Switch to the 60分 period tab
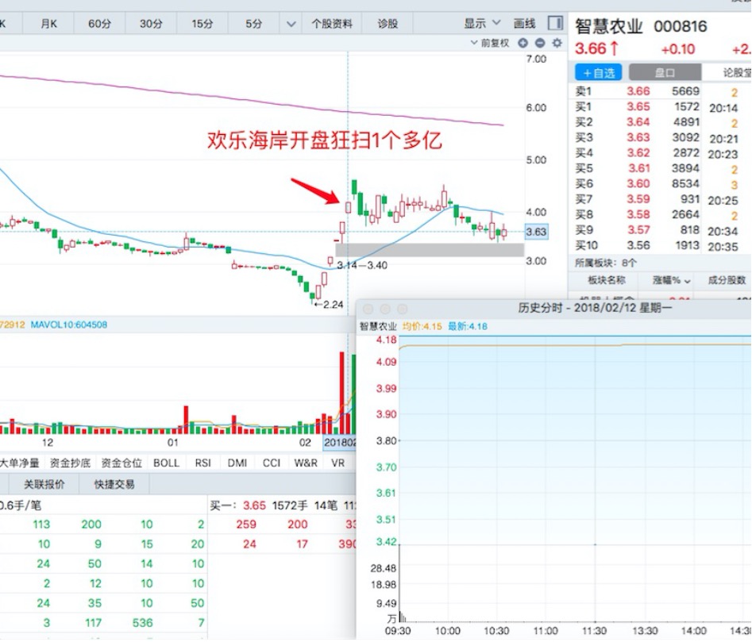 (100, 24)
